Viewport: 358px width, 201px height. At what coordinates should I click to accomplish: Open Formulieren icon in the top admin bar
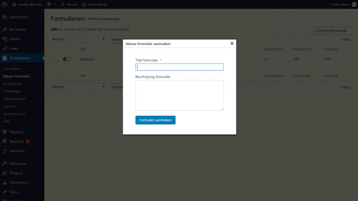(84, 4)
